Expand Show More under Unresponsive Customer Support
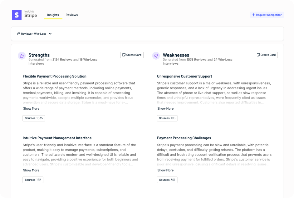Viewport: 294px width, 198px height. (x=165, y=108)
